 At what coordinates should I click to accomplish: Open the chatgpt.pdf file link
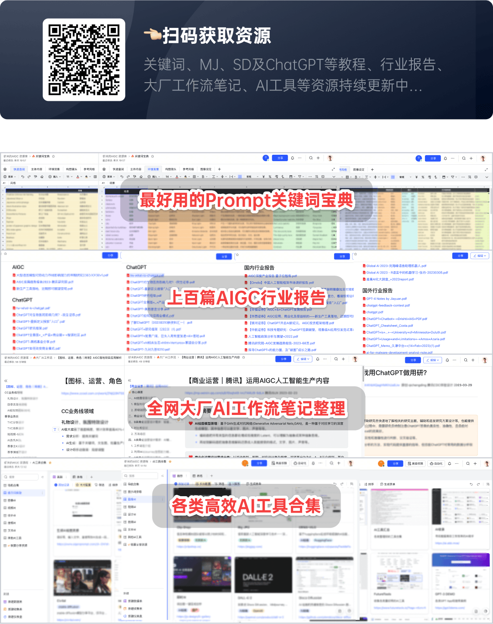(x=375, y=312)
